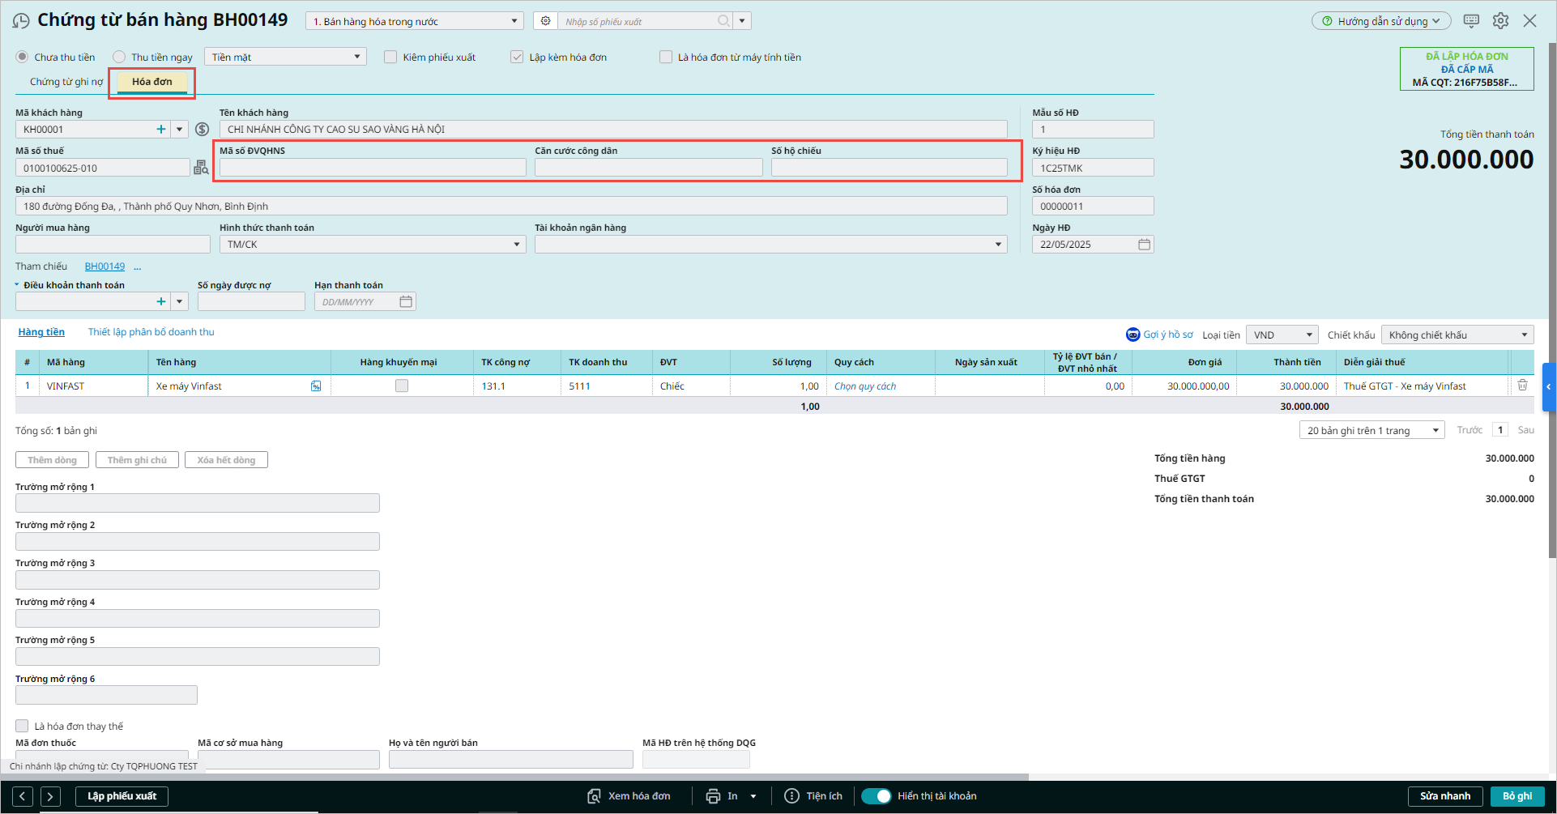This screenshot has height=814, width=1557.
Task: Switch to the Chứng từ ghi nợ tab
Action: pos(66,82)
